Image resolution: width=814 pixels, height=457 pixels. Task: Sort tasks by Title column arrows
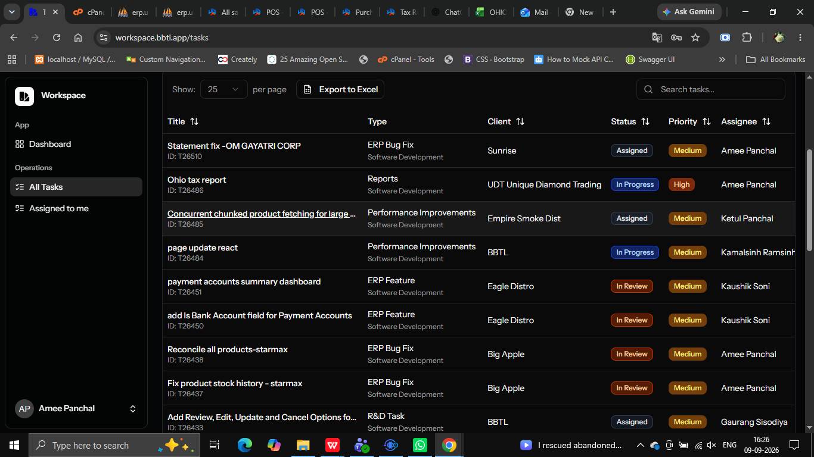click(x=194, y=121)
